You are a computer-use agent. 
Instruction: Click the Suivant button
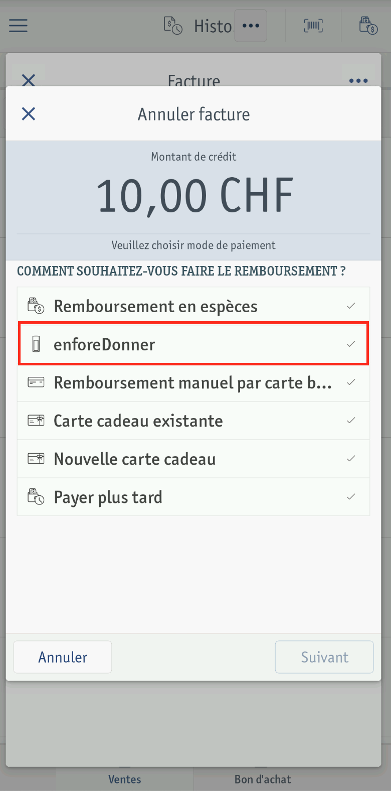click(x=324, y=657)
